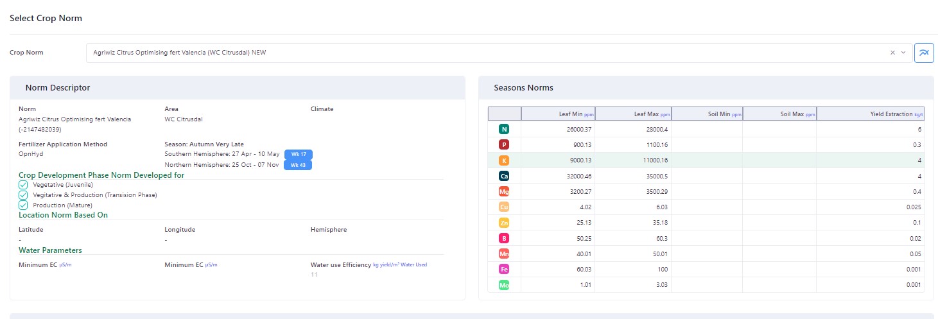Click Leaf Max value 35.18

point(660,223)
